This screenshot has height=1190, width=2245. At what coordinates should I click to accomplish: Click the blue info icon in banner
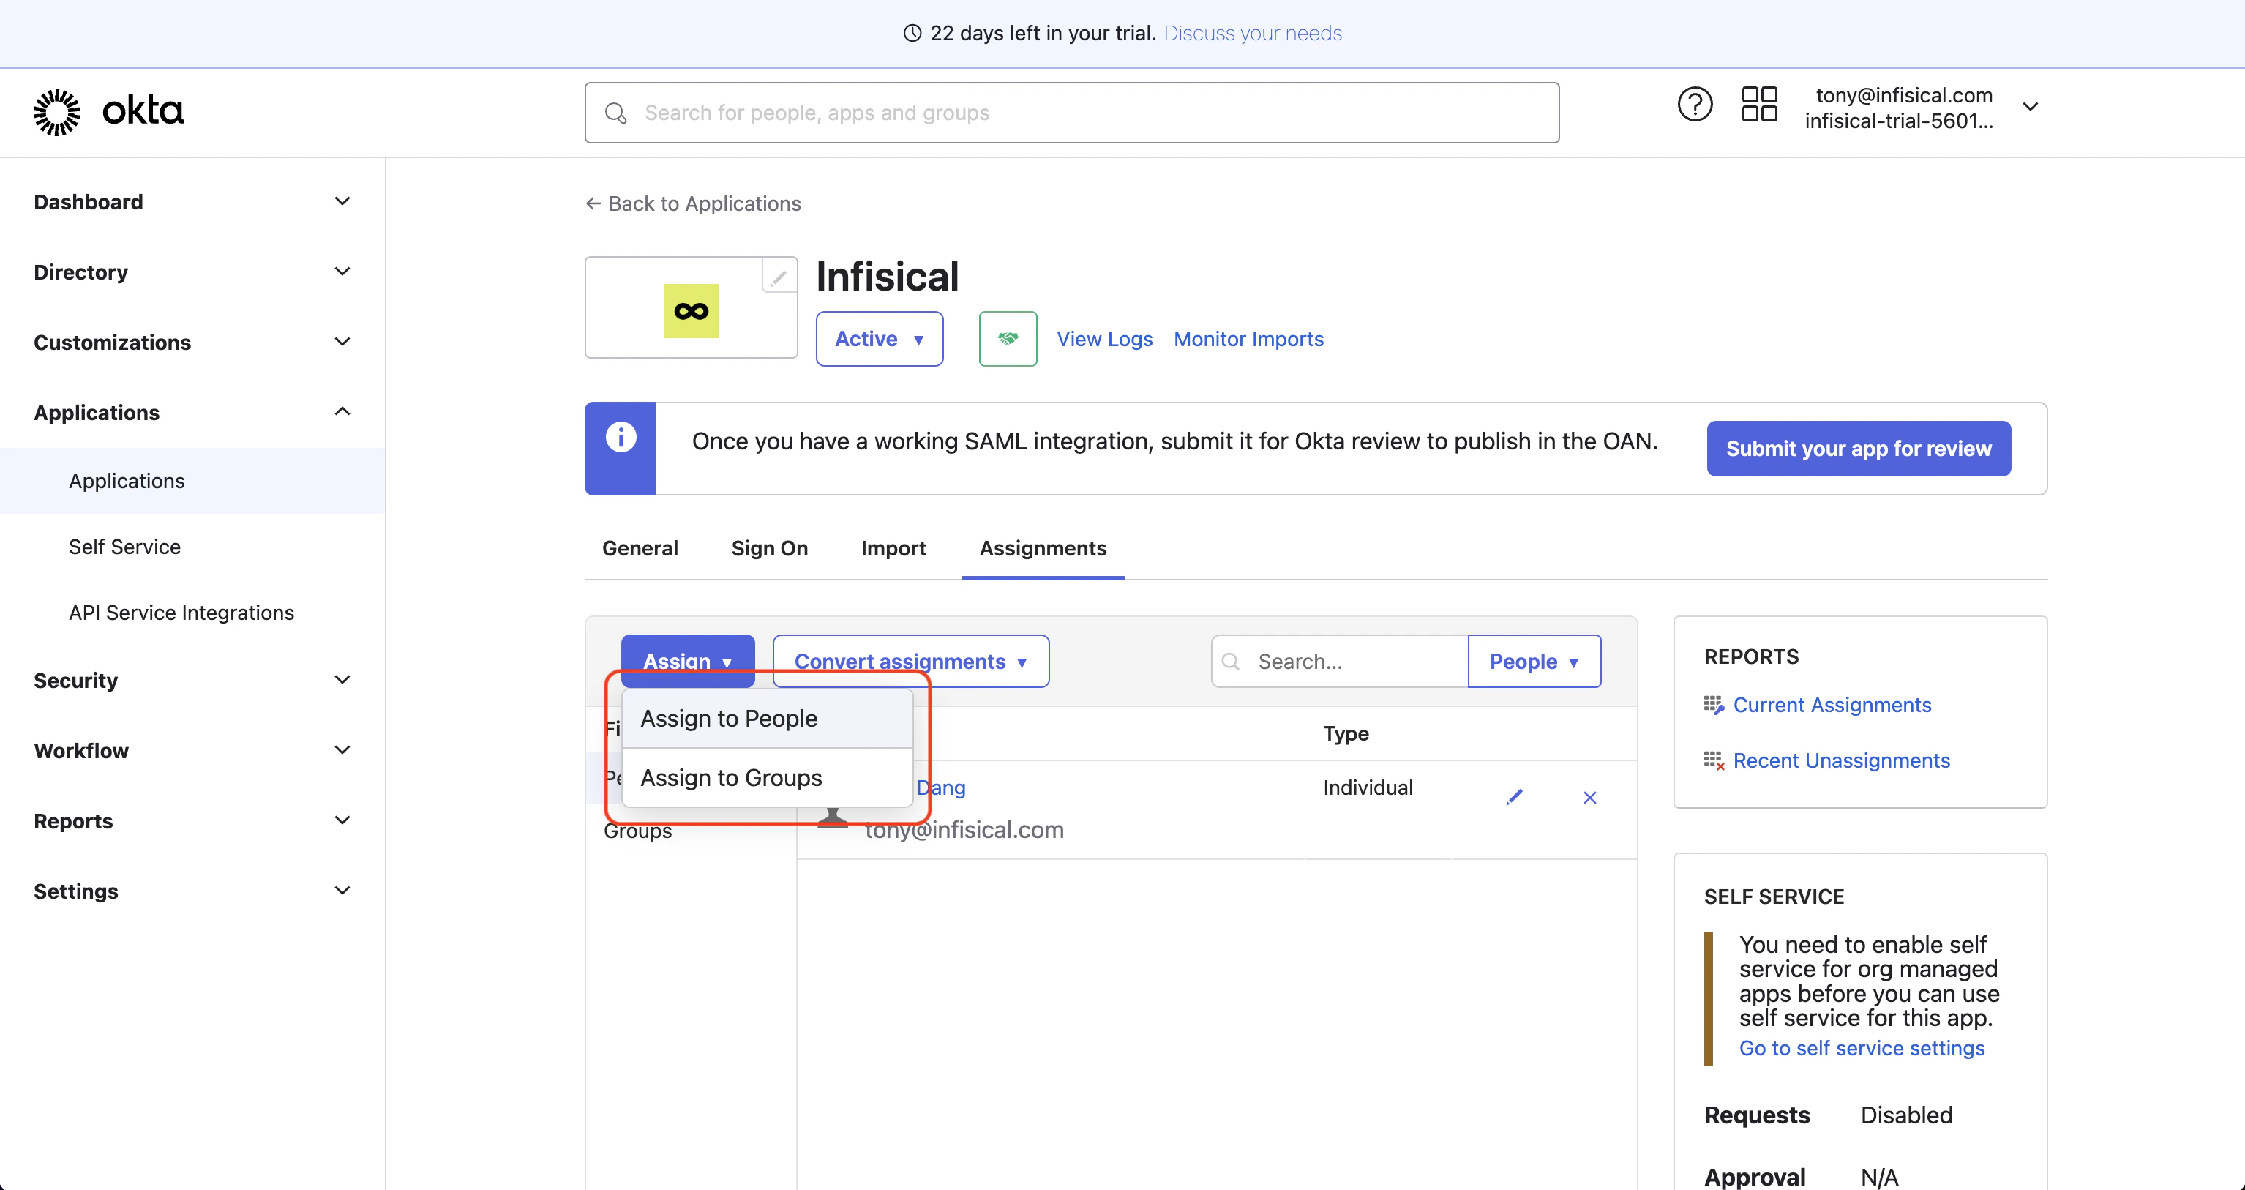click(621, 437)
